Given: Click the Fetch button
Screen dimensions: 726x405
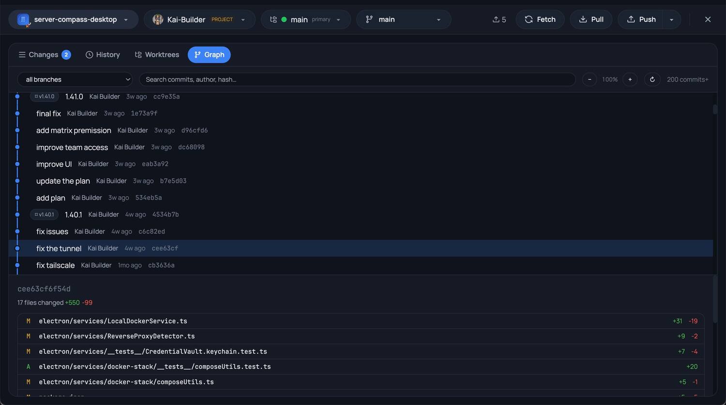Looking at the screenshot, I should [540, 19].
